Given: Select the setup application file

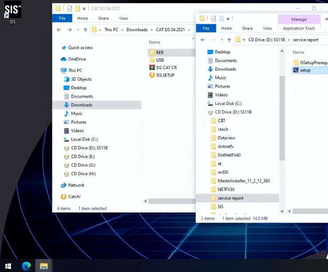Looking at the screenshot, I should pos(309,70).
